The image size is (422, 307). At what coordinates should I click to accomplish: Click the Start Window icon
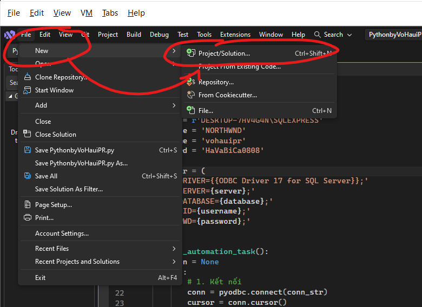click(28, 90)
